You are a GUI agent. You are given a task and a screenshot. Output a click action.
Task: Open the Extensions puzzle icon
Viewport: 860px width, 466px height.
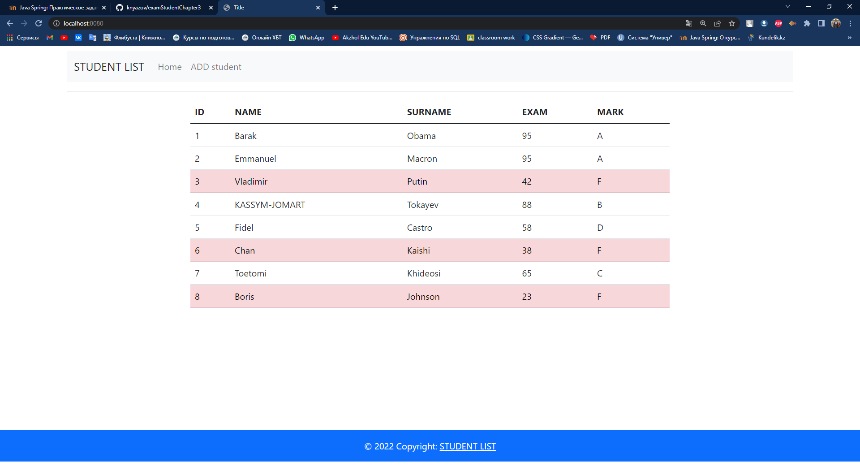pyautogui.click(x=807, y=23)
